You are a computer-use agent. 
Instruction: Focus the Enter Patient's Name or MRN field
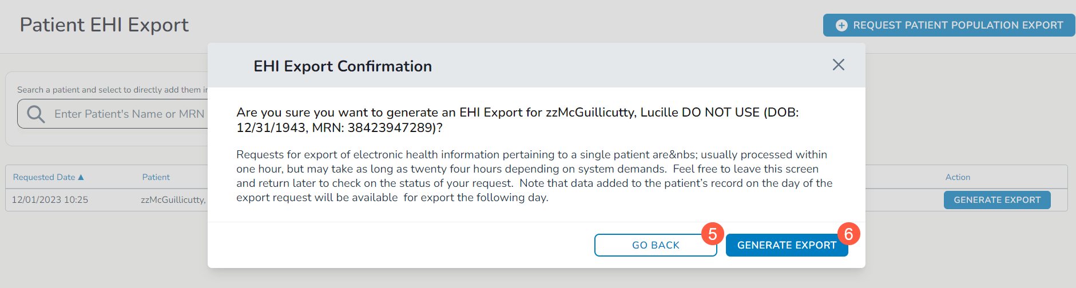129,114
